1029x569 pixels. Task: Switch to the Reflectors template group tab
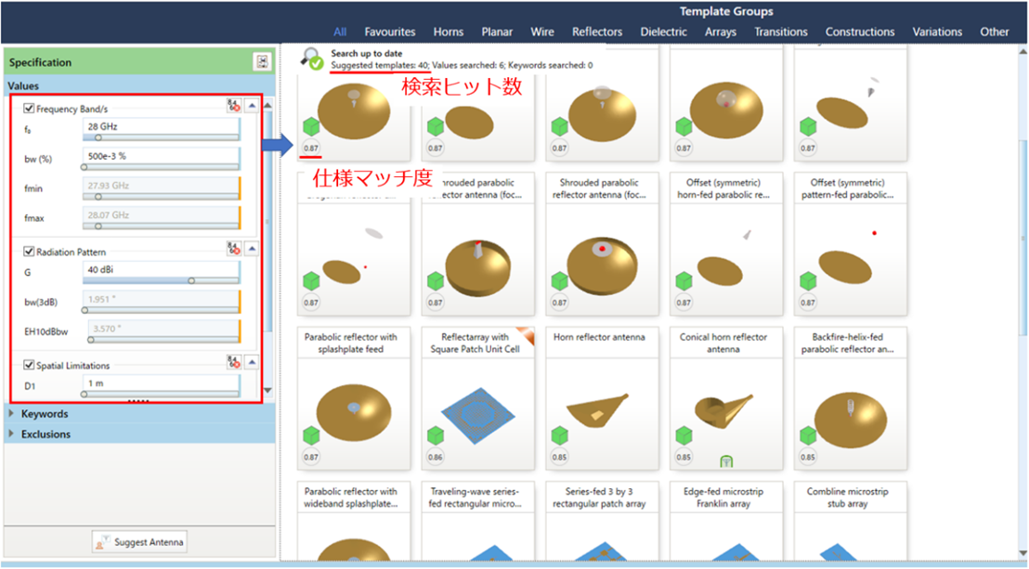coord(597,31)
